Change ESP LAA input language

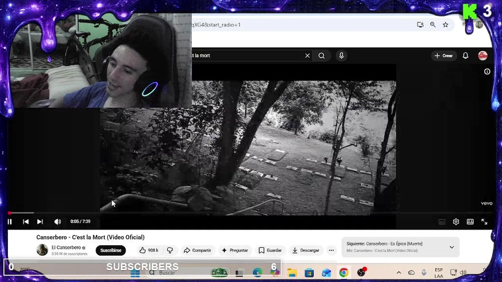(439, 273)
